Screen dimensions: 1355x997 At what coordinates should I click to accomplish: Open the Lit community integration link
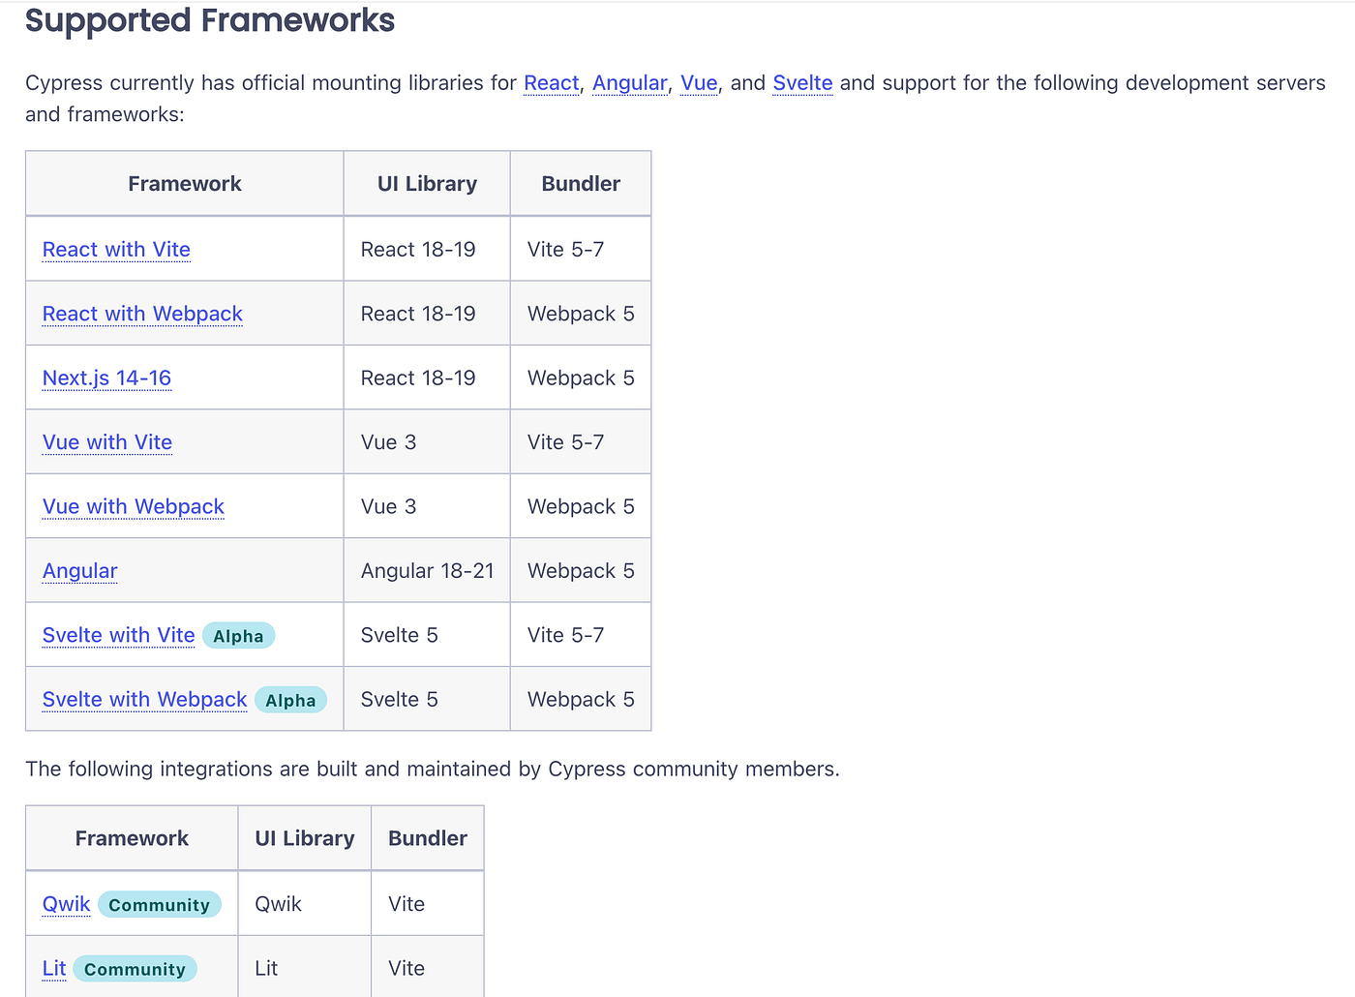tap(54, 968)
